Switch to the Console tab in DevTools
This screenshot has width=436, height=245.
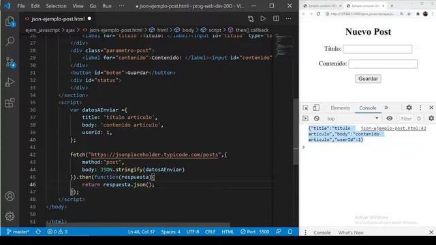pos(368,108)
